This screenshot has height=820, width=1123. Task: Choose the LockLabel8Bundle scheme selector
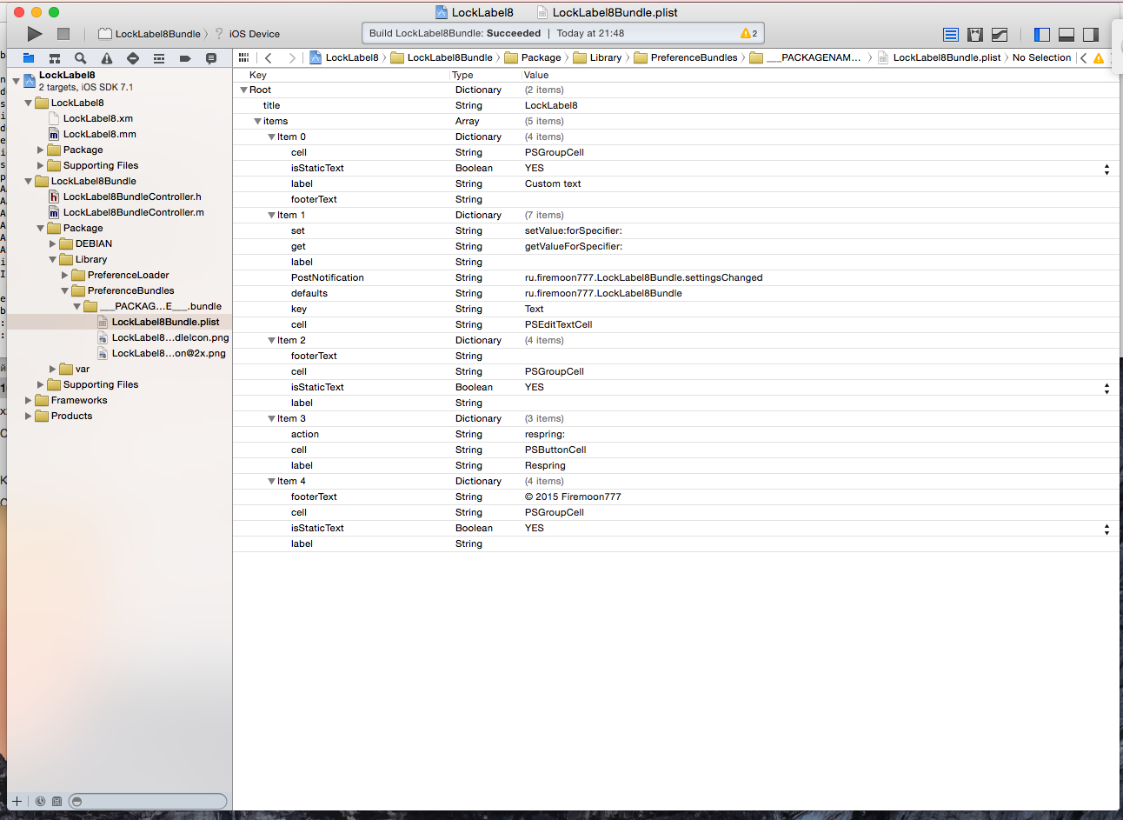click(150, 34)
